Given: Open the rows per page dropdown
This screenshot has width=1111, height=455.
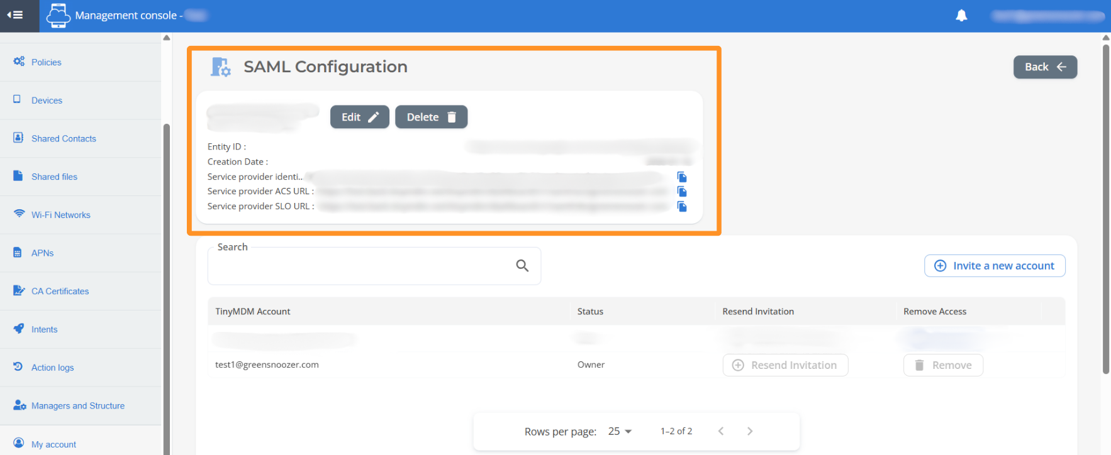Looking at the screenshot, I should point(620,431).
